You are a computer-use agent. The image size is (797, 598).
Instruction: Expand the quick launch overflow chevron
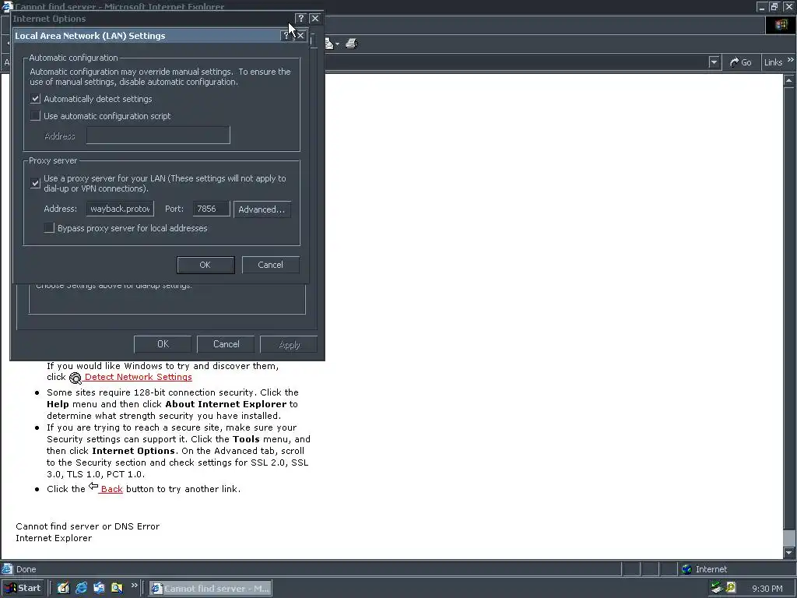(134, 586)
